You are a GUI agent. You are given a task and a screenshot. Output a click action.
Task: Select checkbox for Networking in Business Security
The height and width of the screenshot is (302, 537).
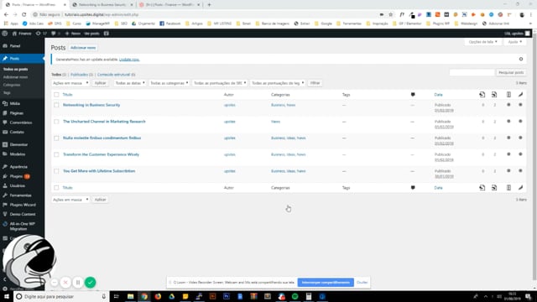tap(56, 105)
